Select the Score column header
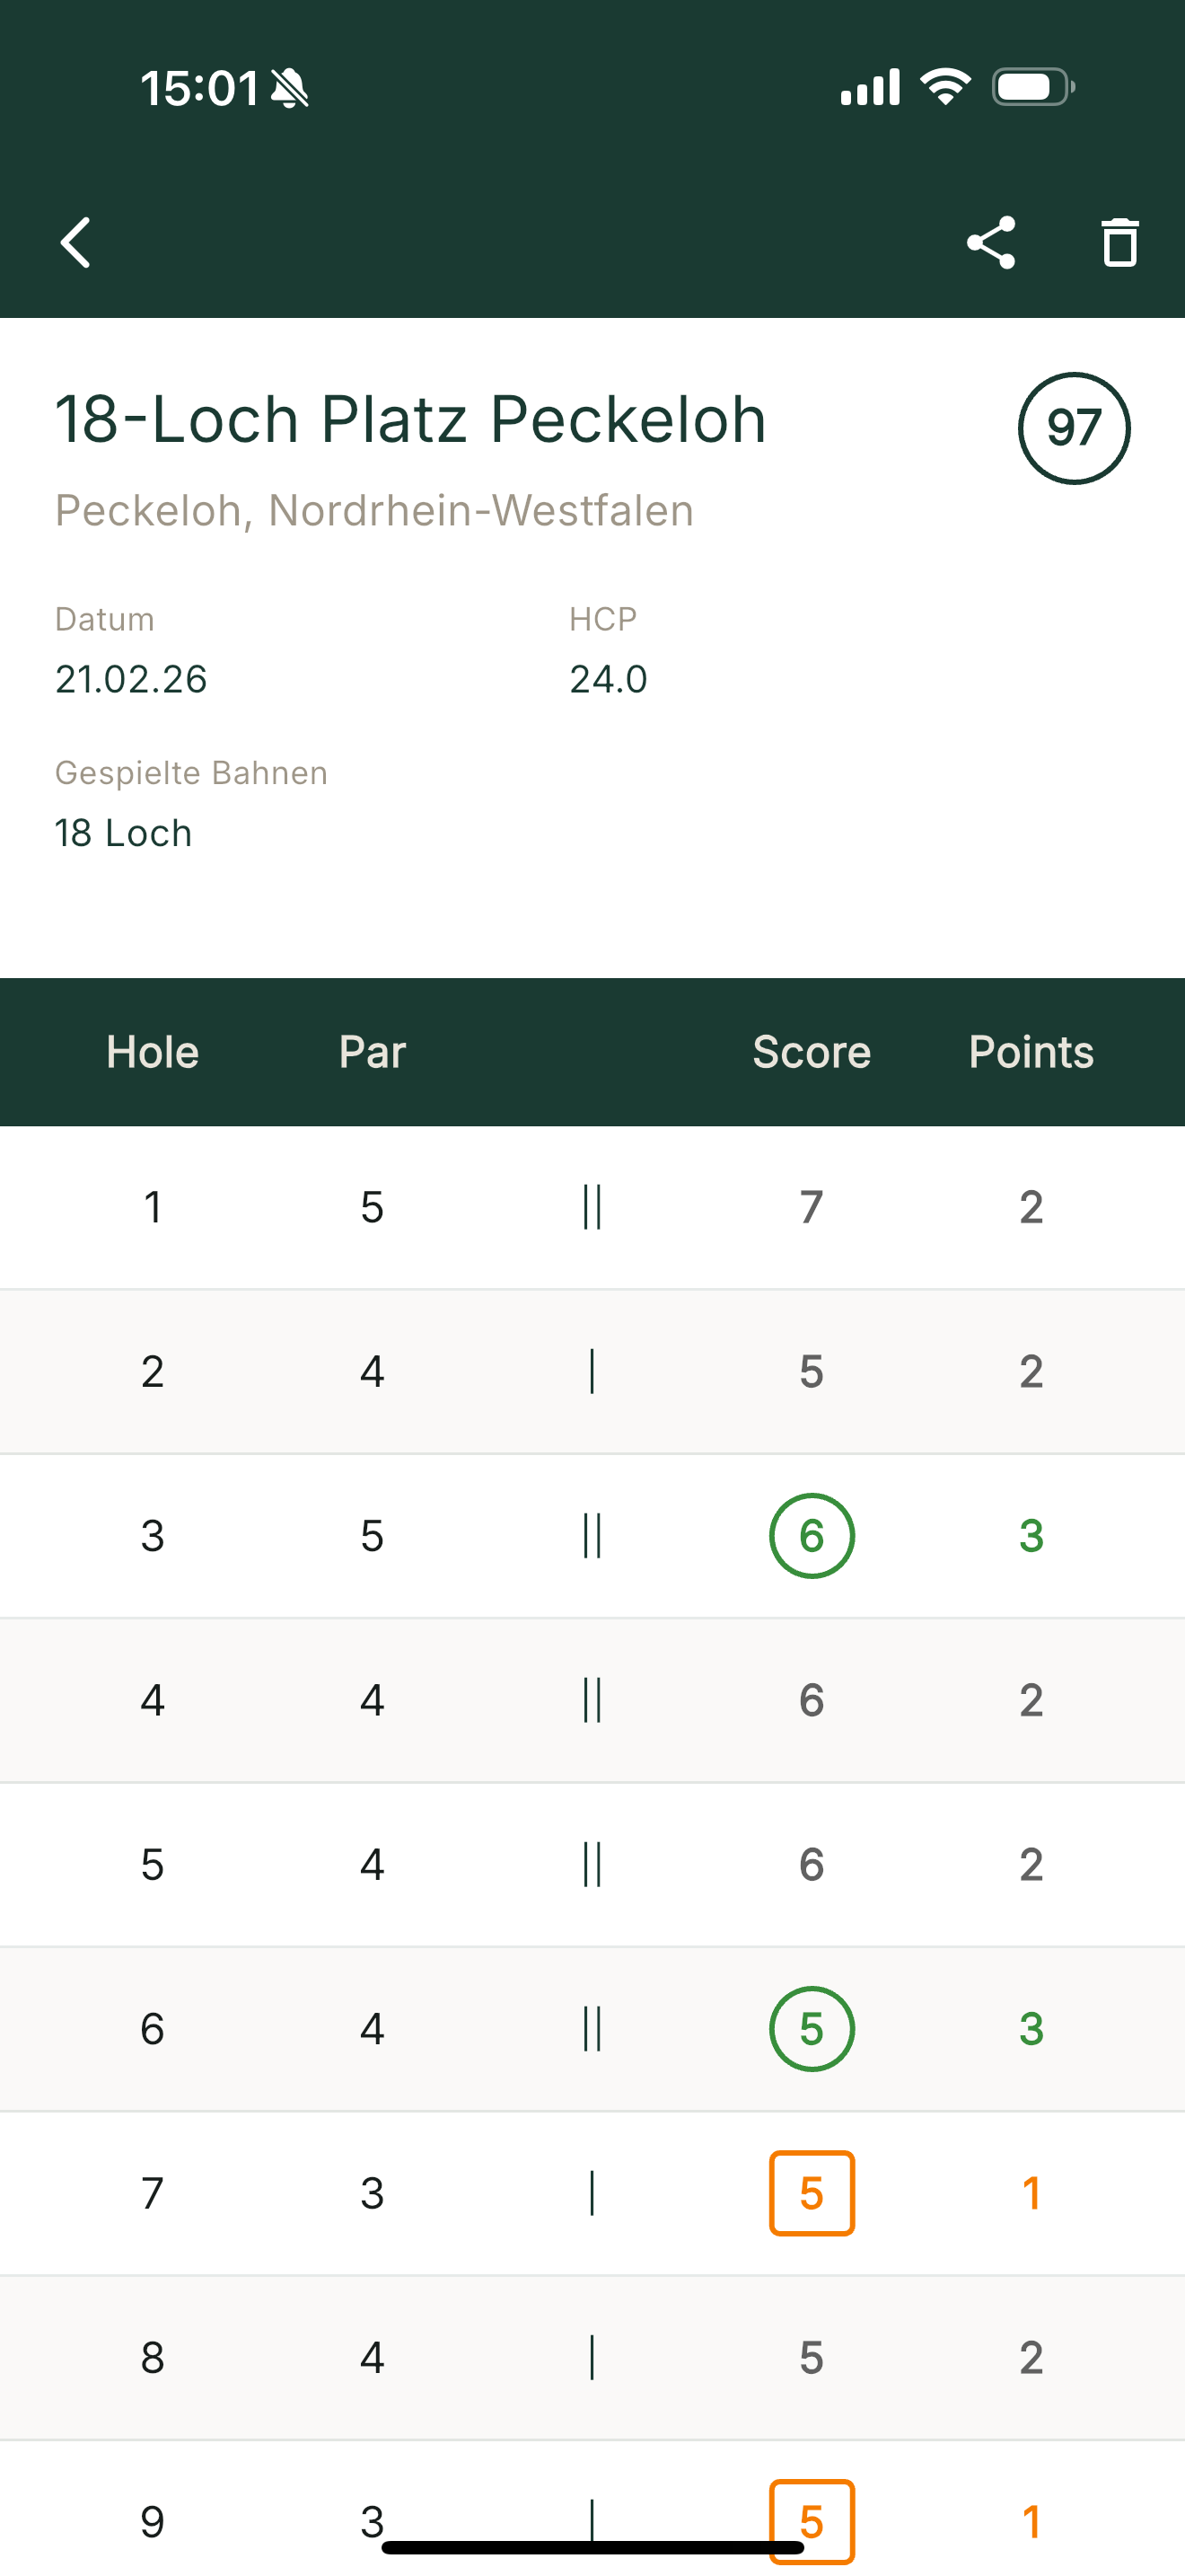Screen dimensions: 1185x2576 (812, 1051)
